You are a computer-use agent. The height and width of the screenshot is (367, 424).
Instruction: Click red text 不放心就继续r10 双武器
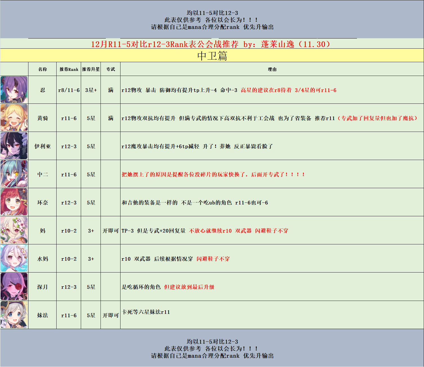[x=220, y=231]
